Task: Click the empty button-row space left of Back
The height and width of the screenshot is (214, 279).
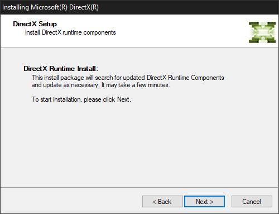Action: click(x=71, y=201)
